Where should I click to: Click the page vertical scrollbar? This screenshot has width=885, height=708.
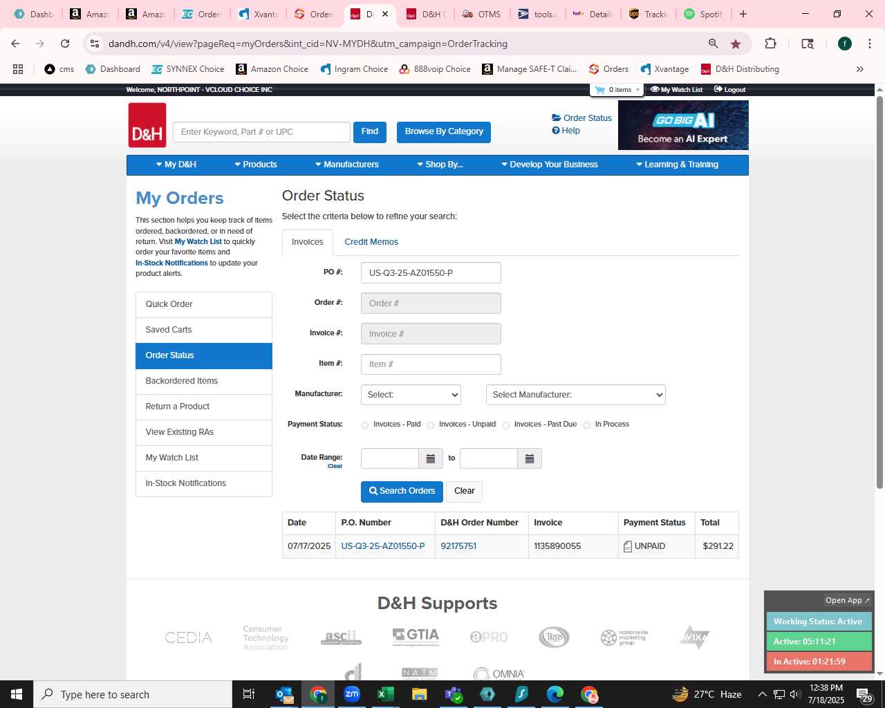tap(879, 294)
